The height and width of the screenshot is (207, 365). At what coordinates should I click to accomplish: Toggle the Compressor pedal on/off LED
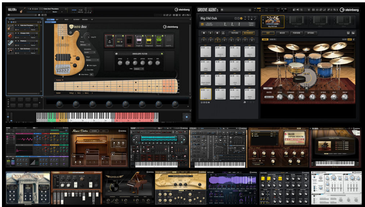(x=153, y=36)
